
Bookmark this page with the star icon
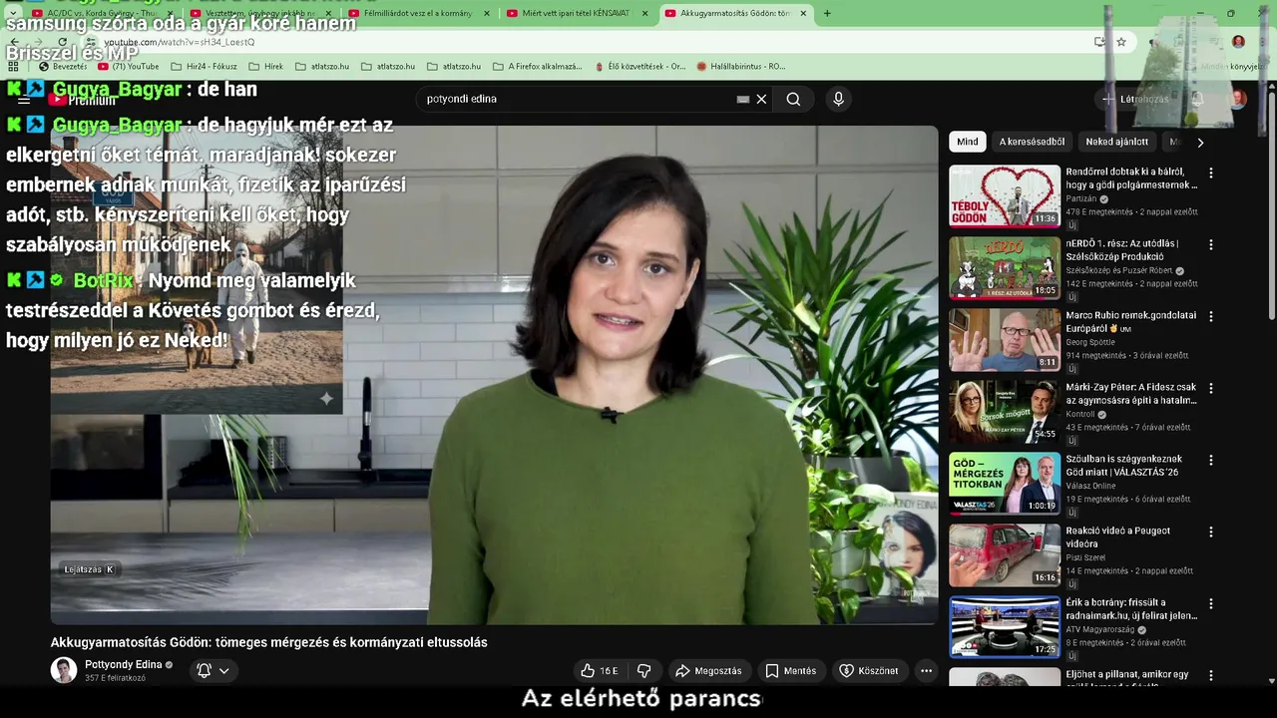1121,42
